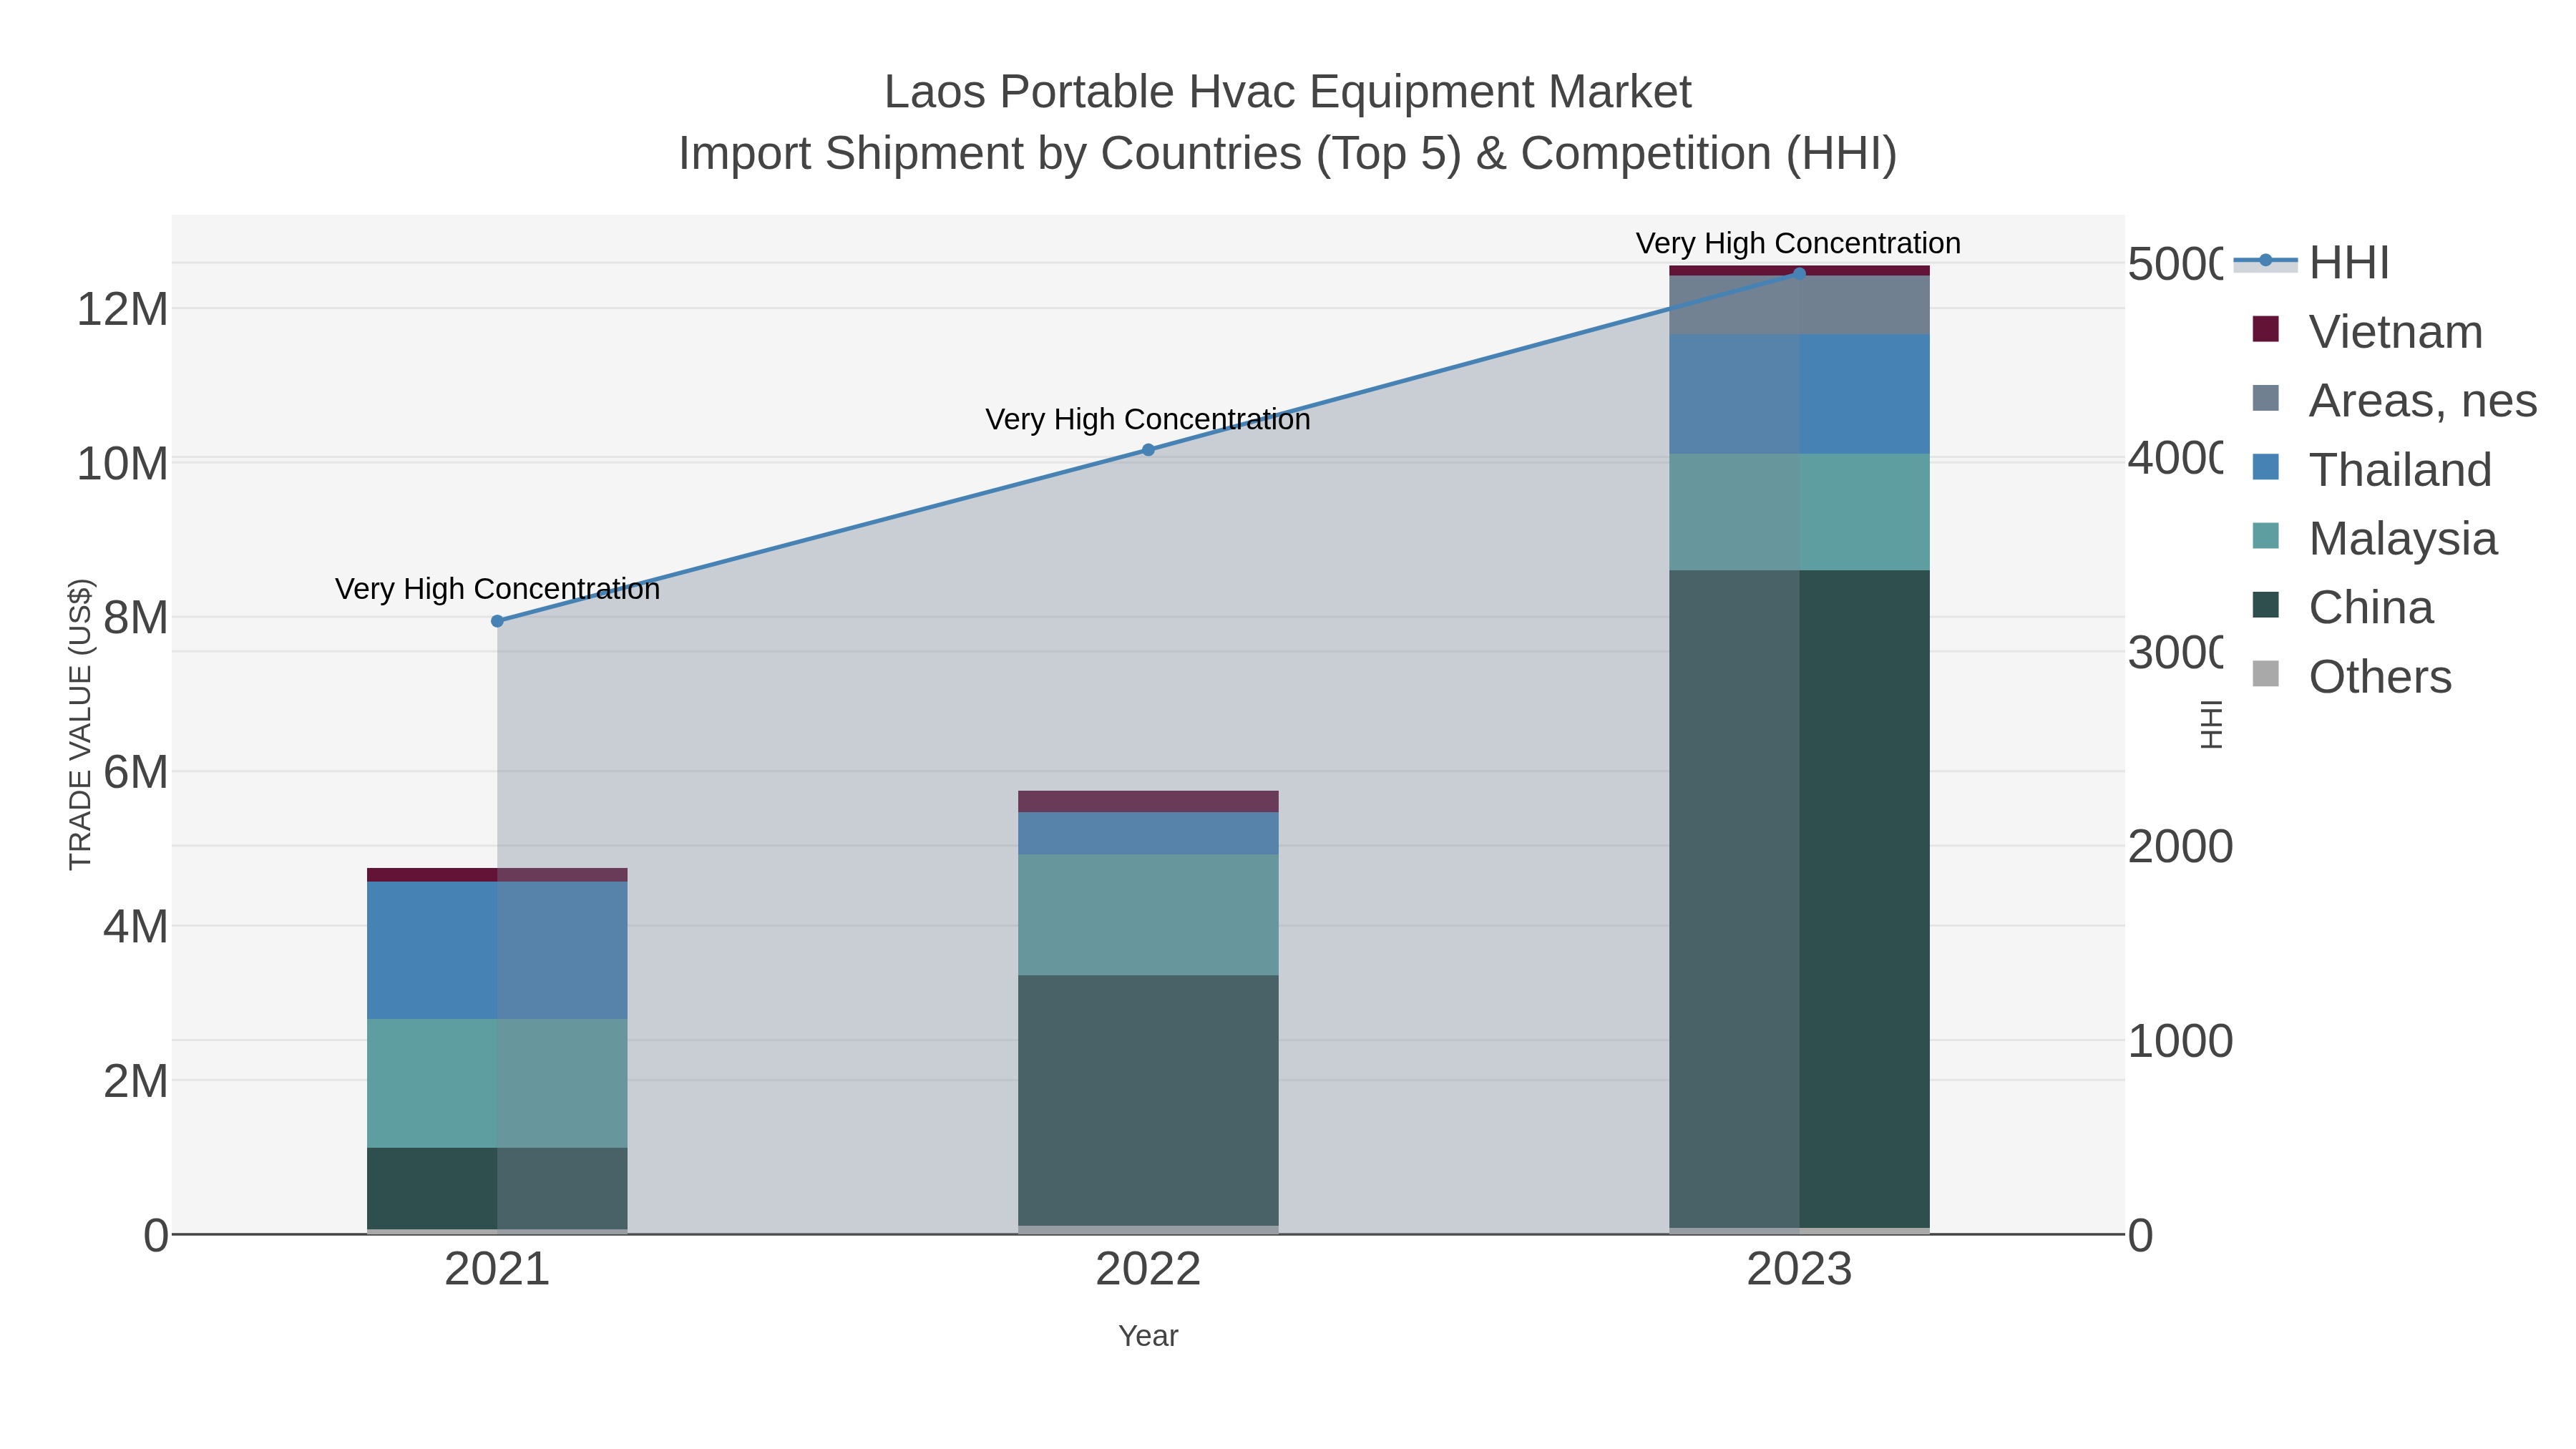
Task: Click the 2000 HHI axis tick label
Action: click(x=2180, y=847)
